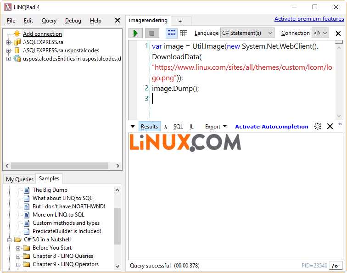Collapse the C# 5.0 in a Nutshell folder
The height and width of the screenshot is (273, 347).
click(9, 240)
